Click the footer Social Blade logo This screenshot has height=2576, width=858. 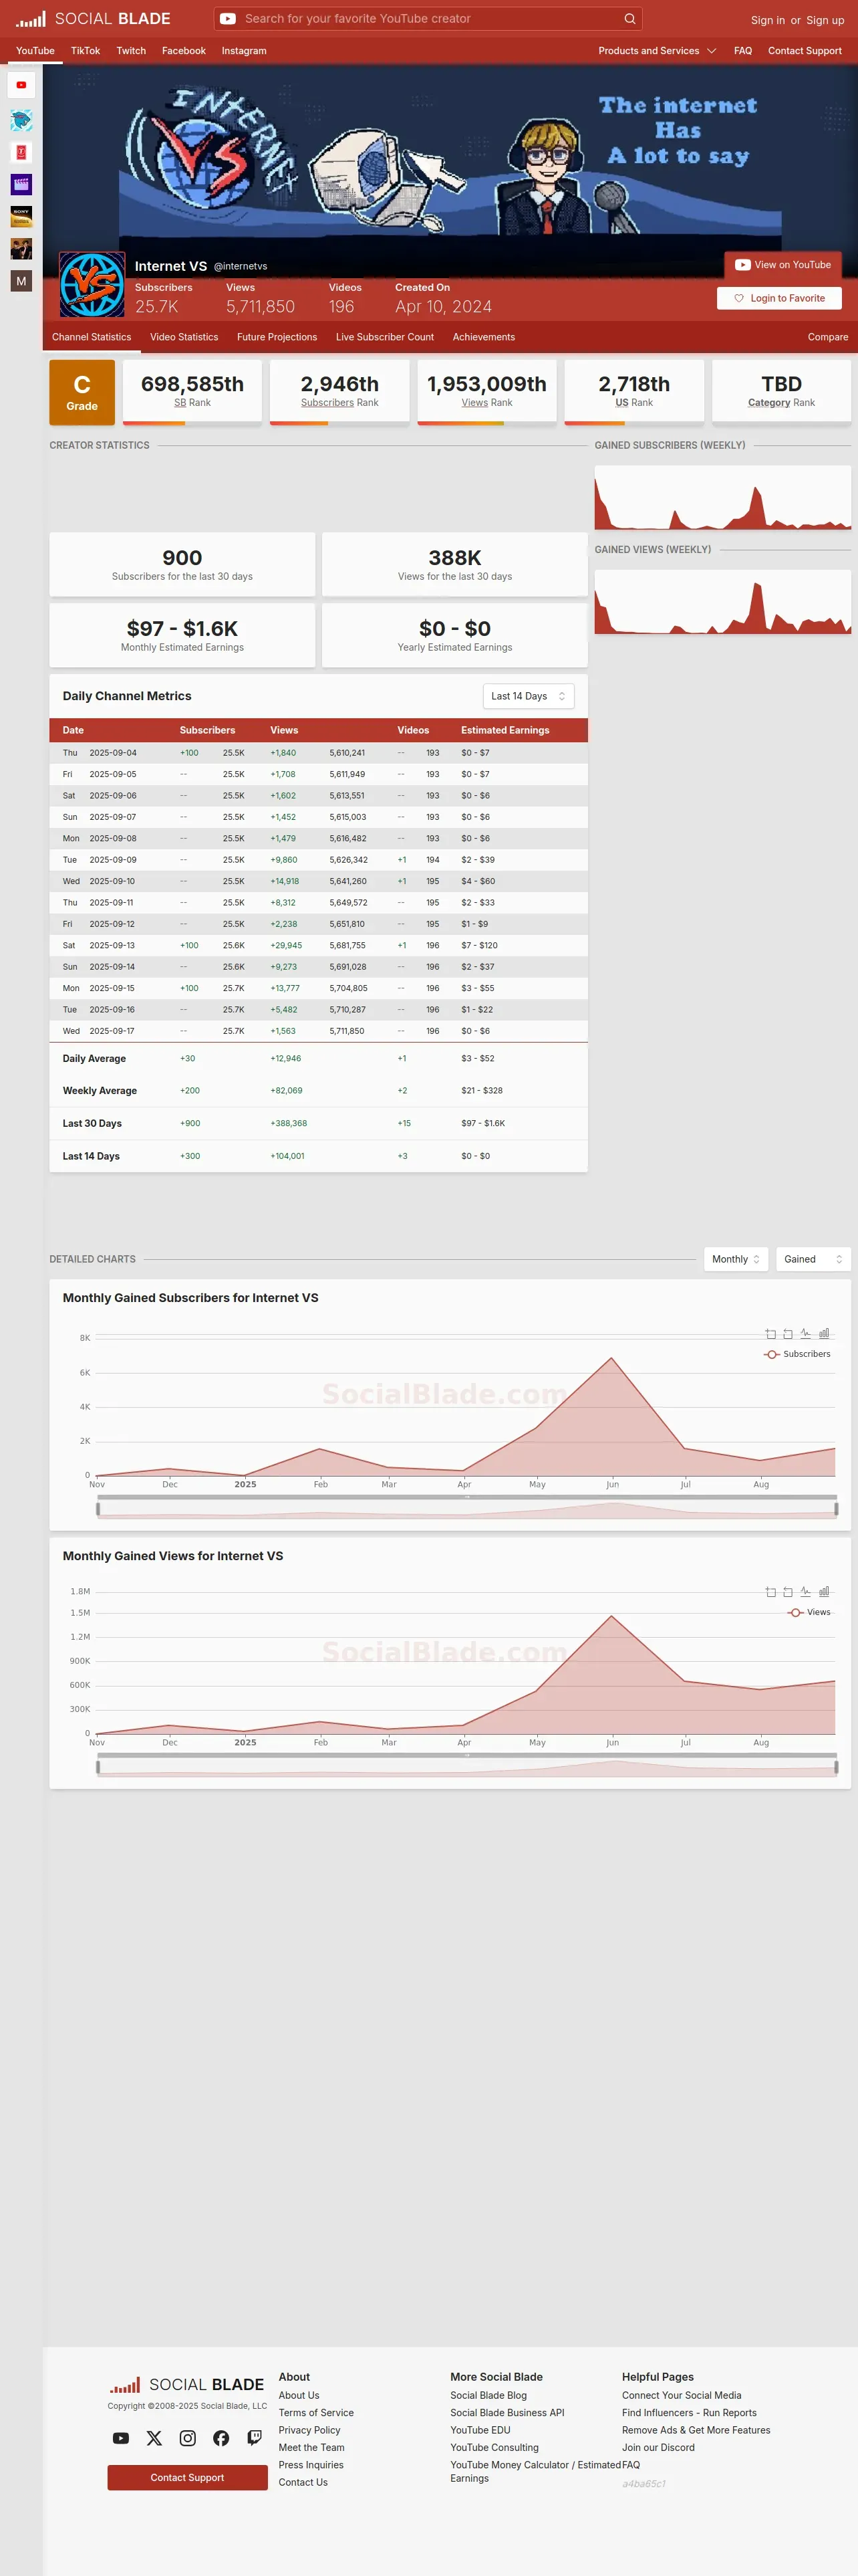tap(187, 2384)
